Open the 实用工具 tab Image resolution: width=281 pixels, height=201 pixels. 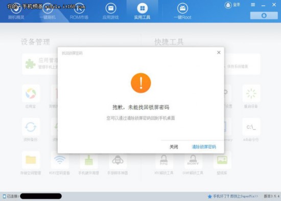tap(143, 11)
